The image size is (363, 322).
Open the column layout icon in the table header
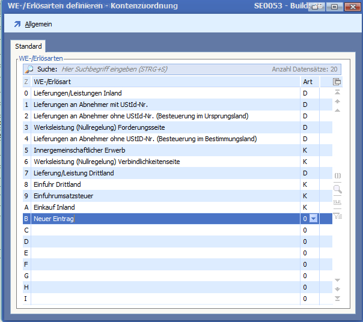click(337, 82)
